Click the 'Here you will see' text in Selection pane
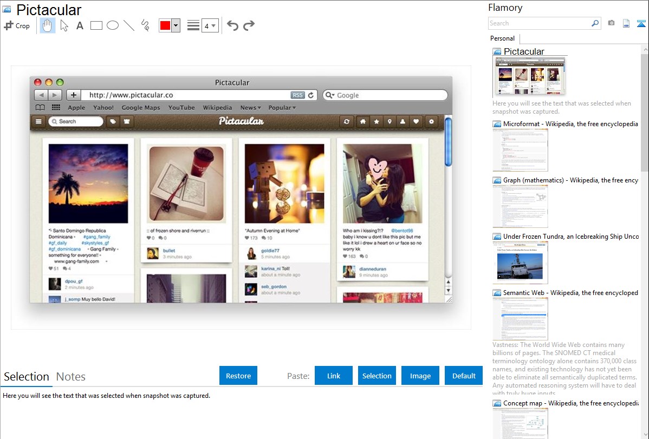The image size is (649, 439). click(106, 396)
